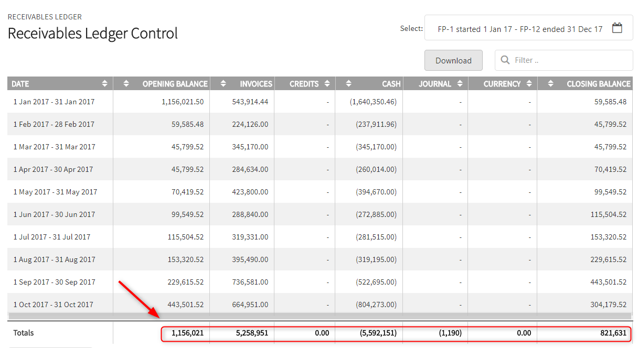Click the horizontal scrollbar under the table
Viewport: 638px width, 348px height.
319,316
